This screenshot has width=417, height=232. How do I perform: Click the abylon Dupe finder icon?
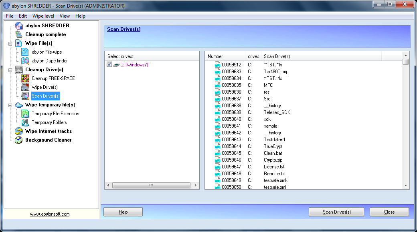(25, 61)
